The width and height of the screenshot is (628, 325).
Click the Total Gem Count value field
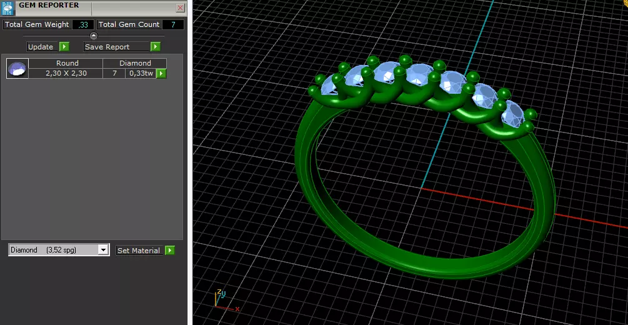pos(173,24)
